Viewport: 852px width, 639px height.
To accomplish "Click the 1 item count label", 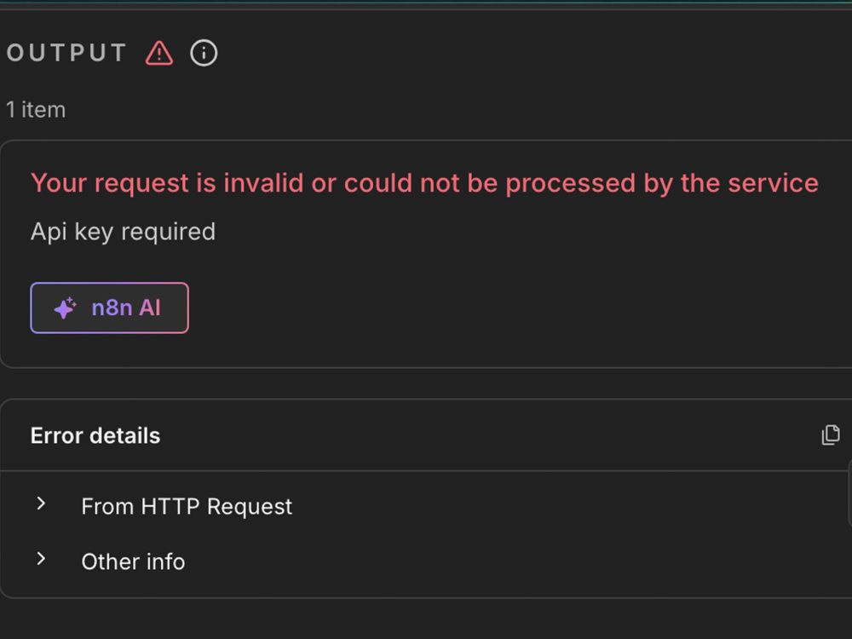I will click(x=36, y=110).
